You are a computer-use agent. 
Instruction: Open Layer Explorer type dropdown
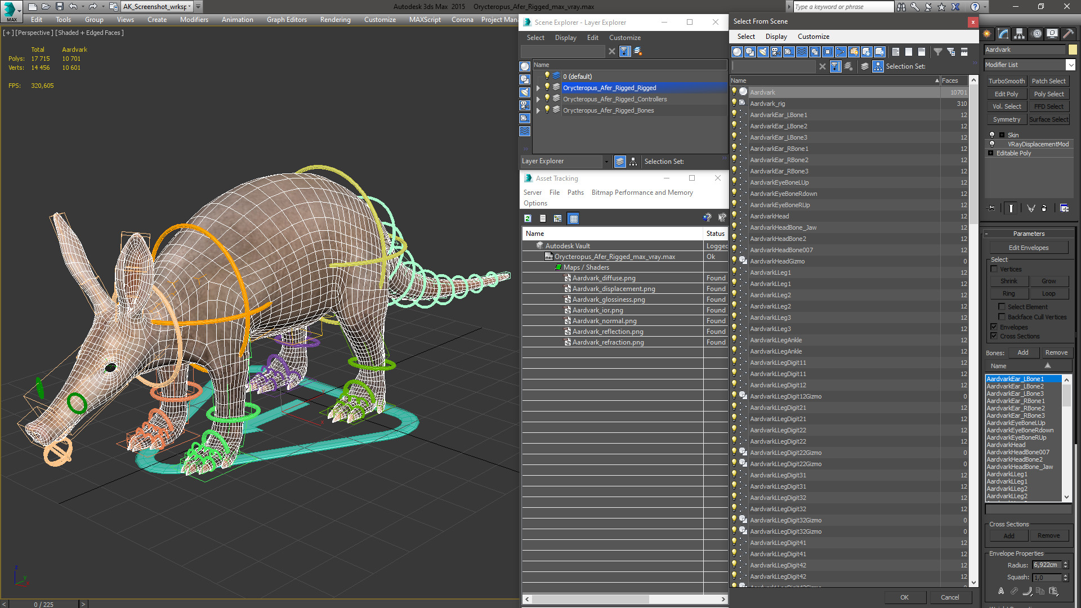(606, 162)
